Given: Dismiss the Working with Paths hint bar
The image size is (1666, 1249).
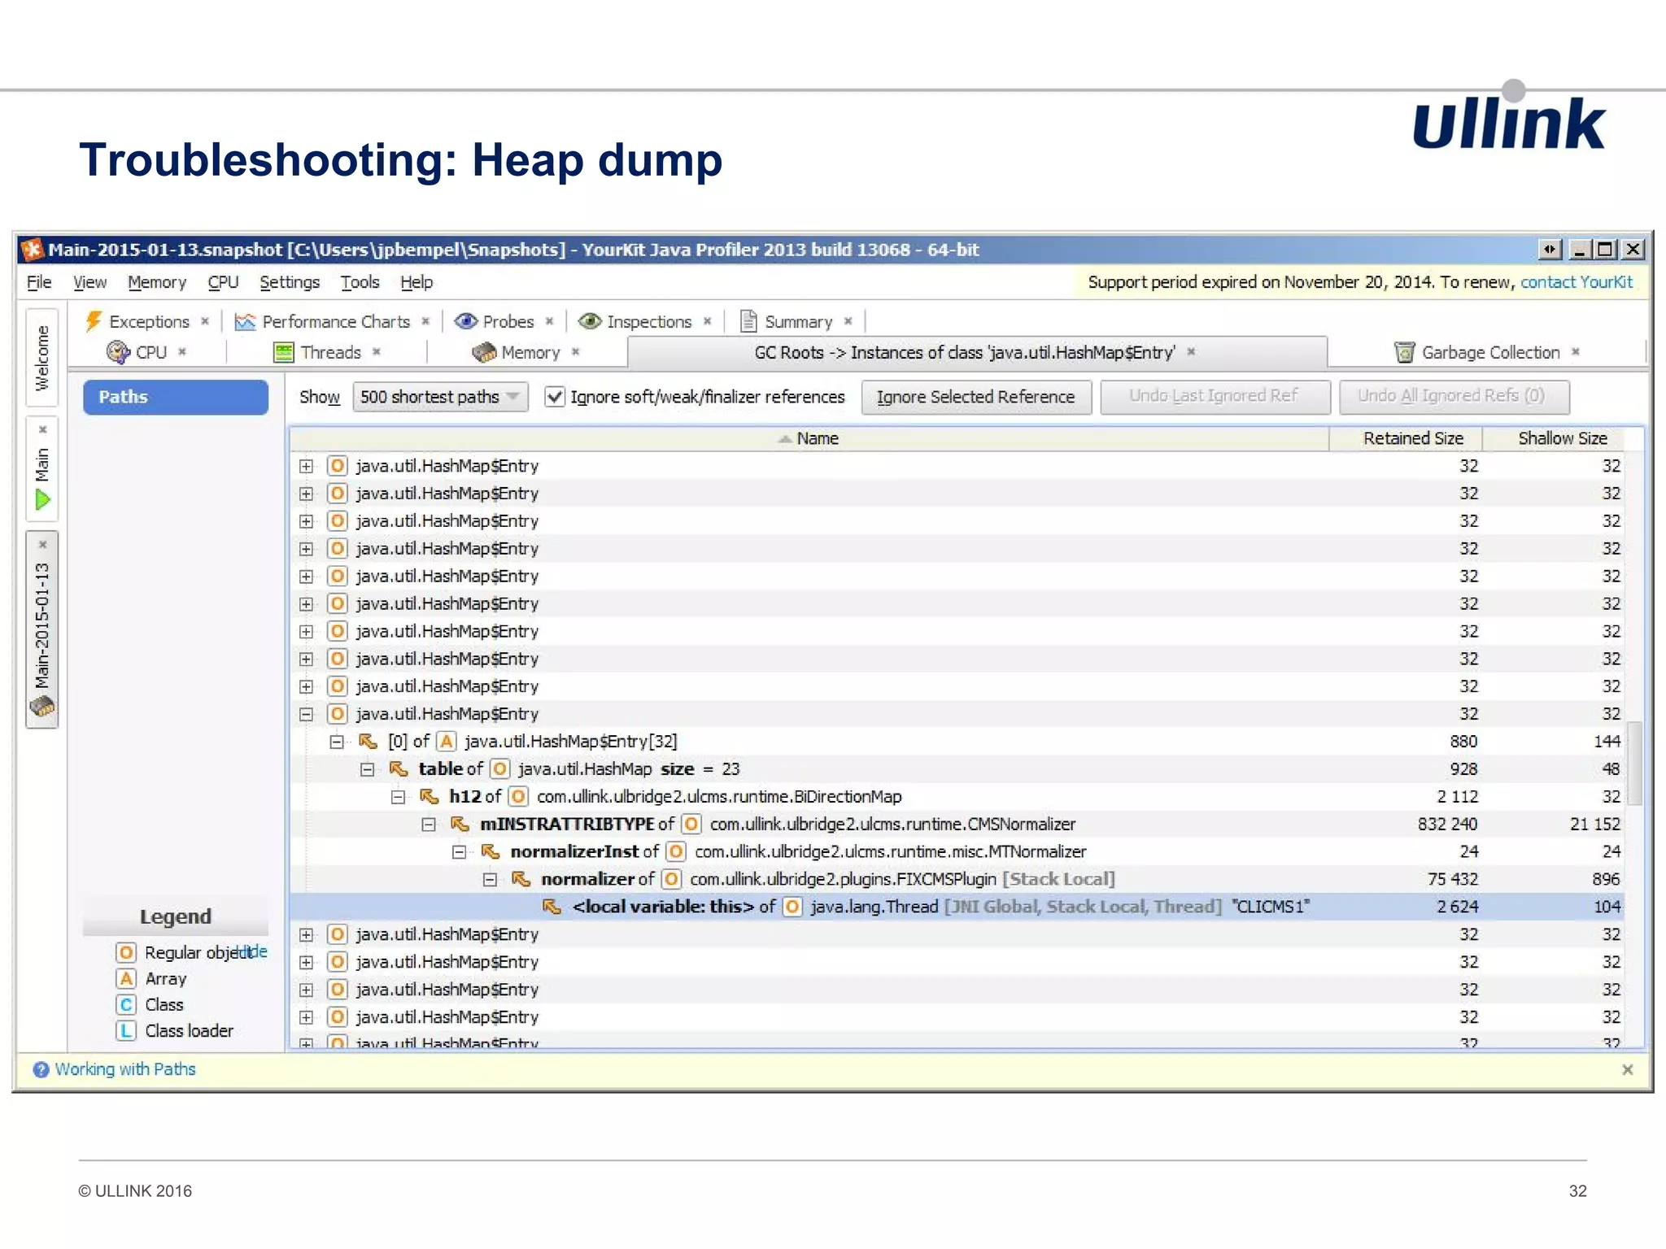Looking at the screenshot, I should click(x=1628, y=1070).
